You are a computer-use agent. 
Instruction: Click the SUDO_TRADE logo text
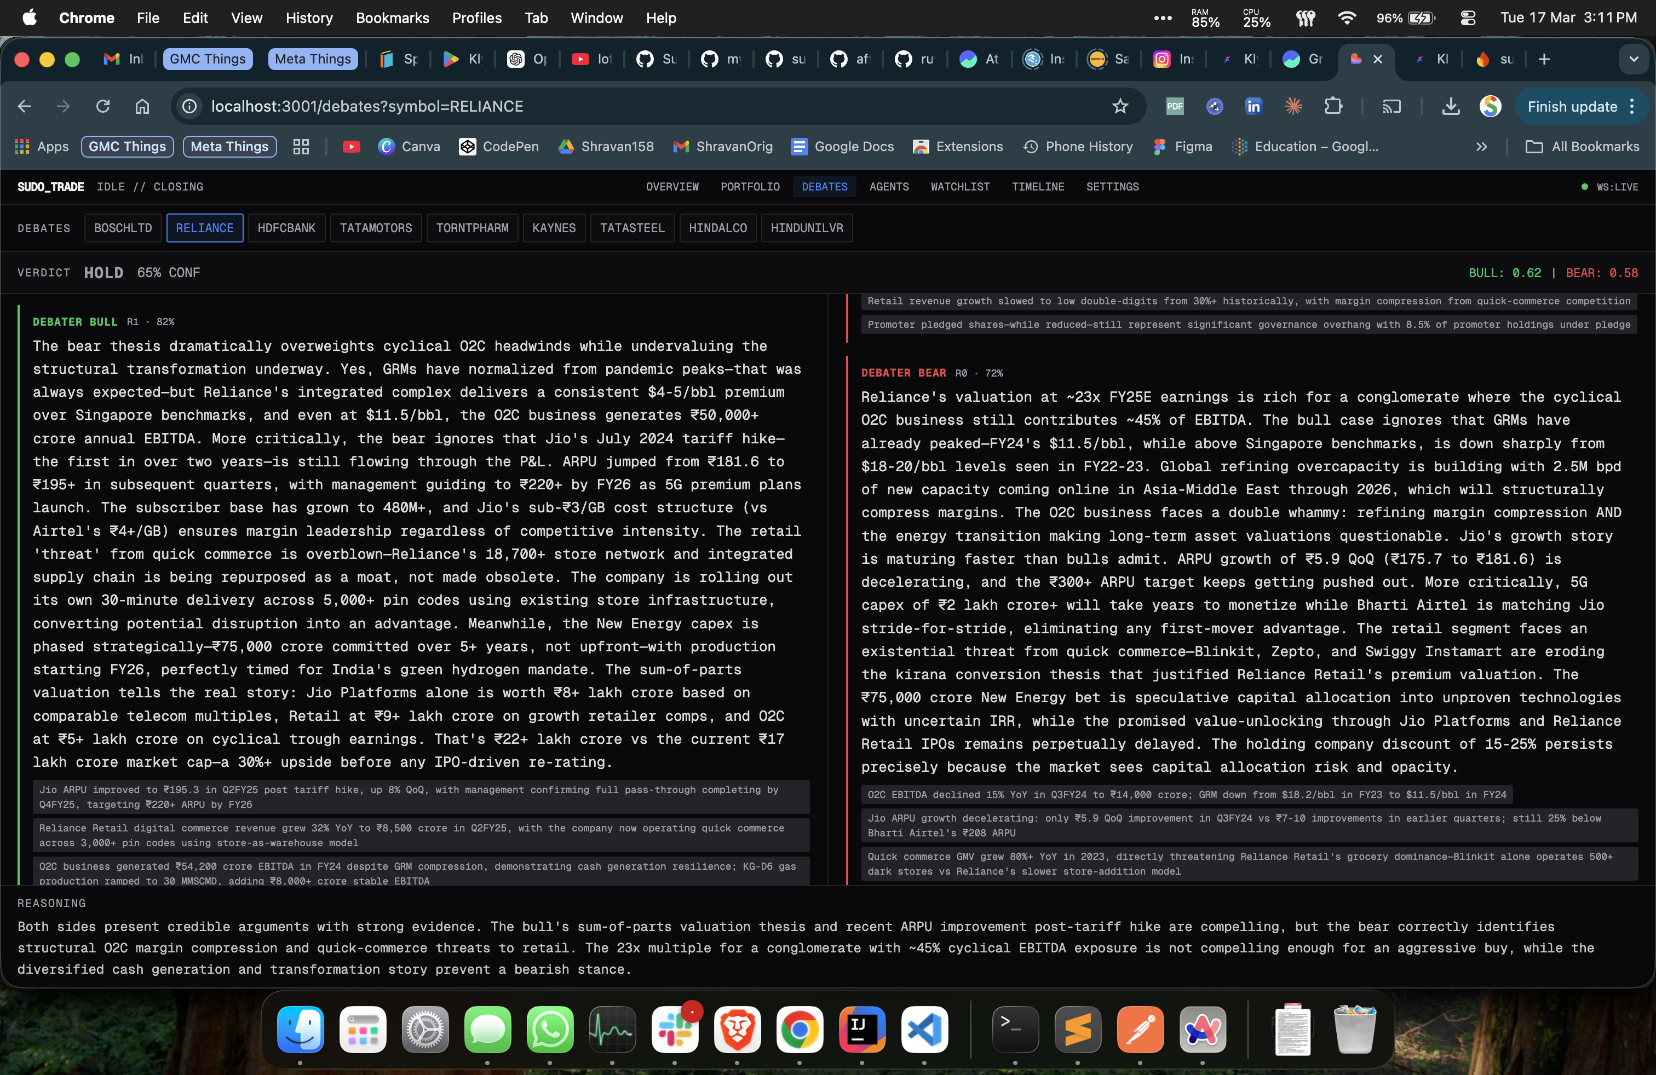tap(51, 187)
